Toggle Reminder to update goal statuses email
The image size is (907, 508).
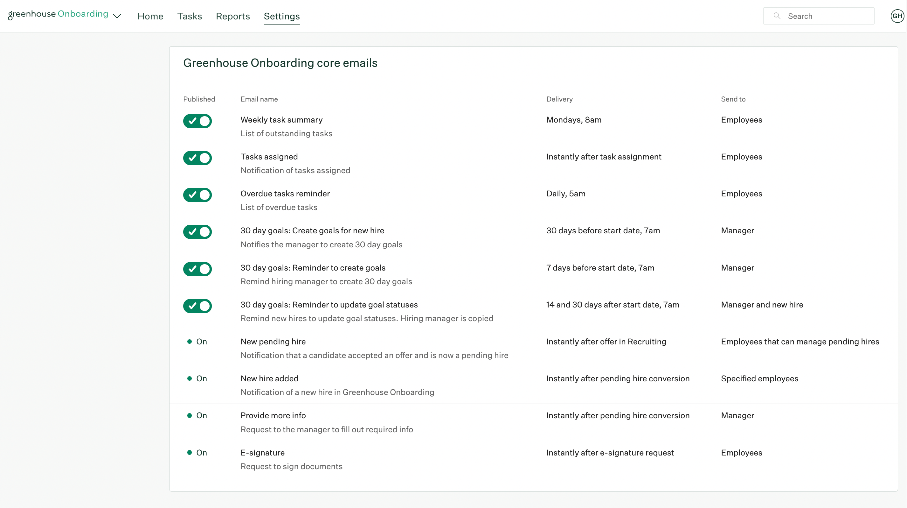point(197,306)
